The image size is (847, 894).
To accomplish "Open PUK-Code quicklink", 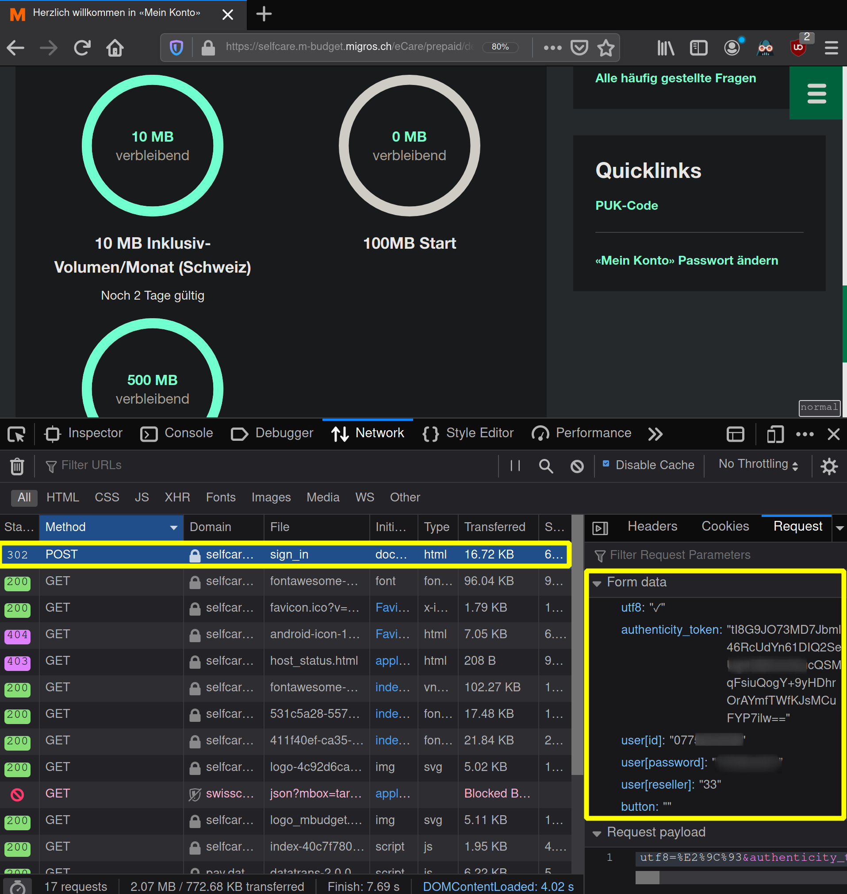I will coord(626,205).
